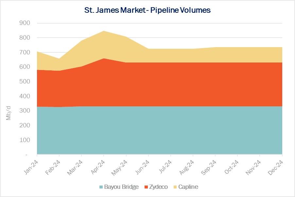Screen dimensions: 295x197
Task: Select the teal Bayou Bridge area series
Action: [x=160, y=130]
